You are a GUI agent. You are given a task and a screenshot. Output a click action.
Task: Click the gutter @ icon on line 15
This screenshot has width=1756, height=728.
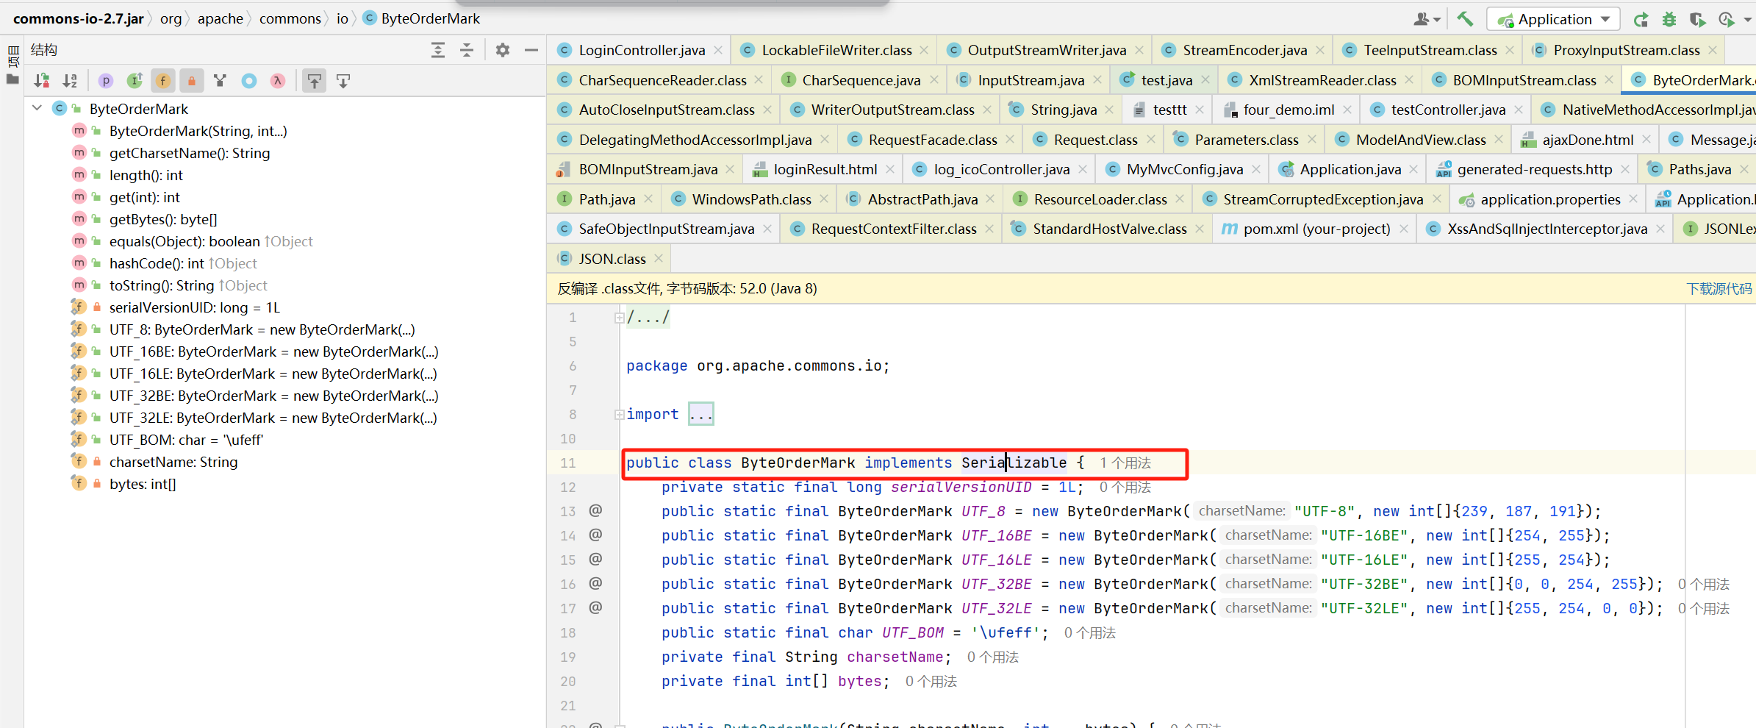pos(595,559)
